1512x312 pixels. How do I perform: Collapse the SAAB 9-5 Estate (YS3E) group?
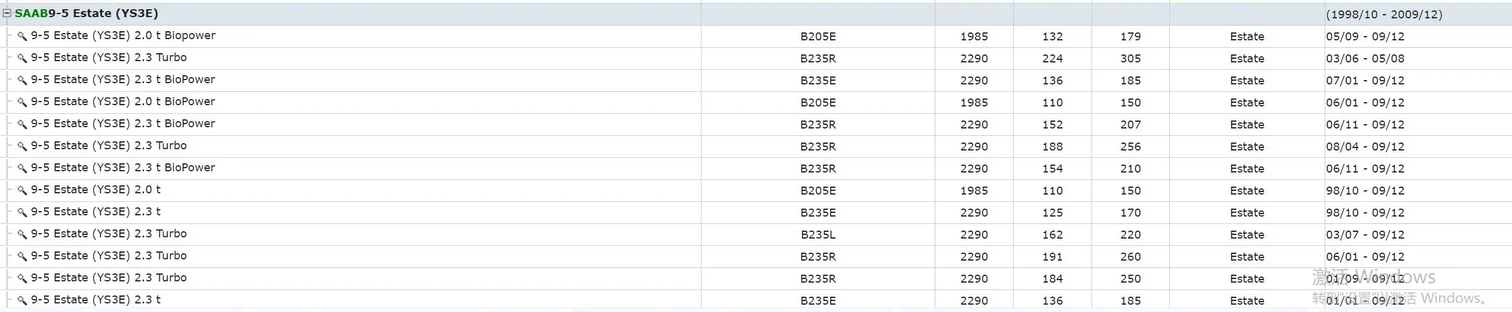7,13
